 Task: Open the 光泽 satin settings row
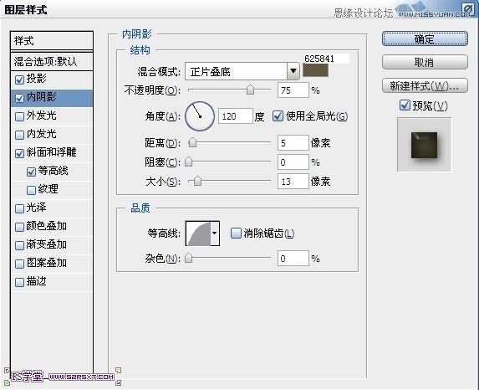tap(52, 208)
